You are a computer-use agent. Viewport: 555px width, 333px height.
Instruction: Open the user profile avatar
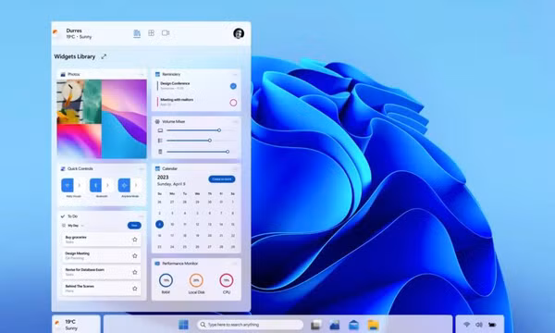239,33
